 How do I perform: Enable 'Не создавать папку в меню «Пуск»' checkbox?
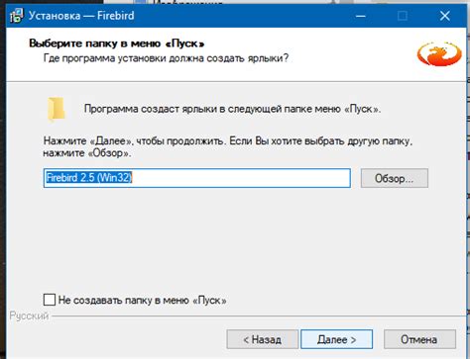[x=50, y=300]
